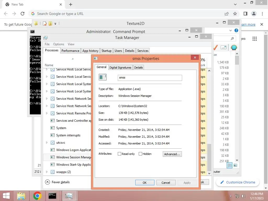Open Google apps grid icon
The image size is (268, 201).
pyautogui.click(x=254, y=39)
